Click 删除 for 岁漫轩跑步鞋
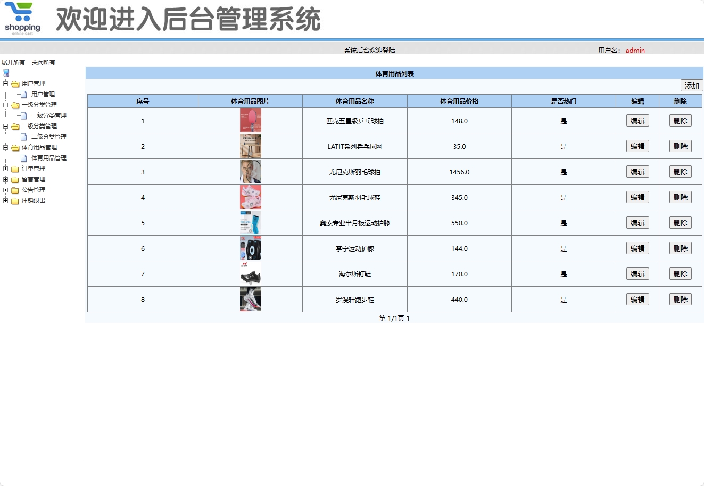 680,299
